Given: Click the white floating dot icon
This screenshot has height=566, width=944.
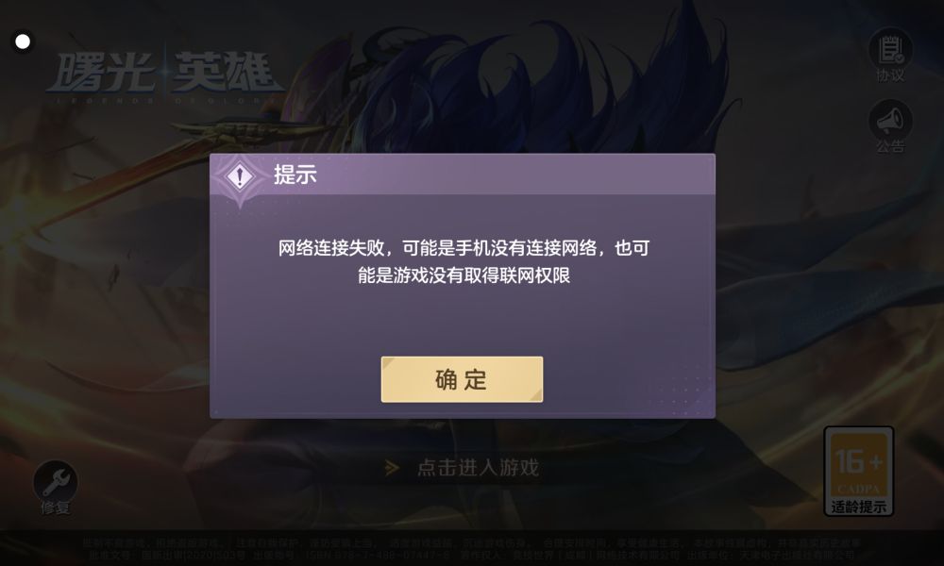Looking at the screenshot, I should pos(23,42).
